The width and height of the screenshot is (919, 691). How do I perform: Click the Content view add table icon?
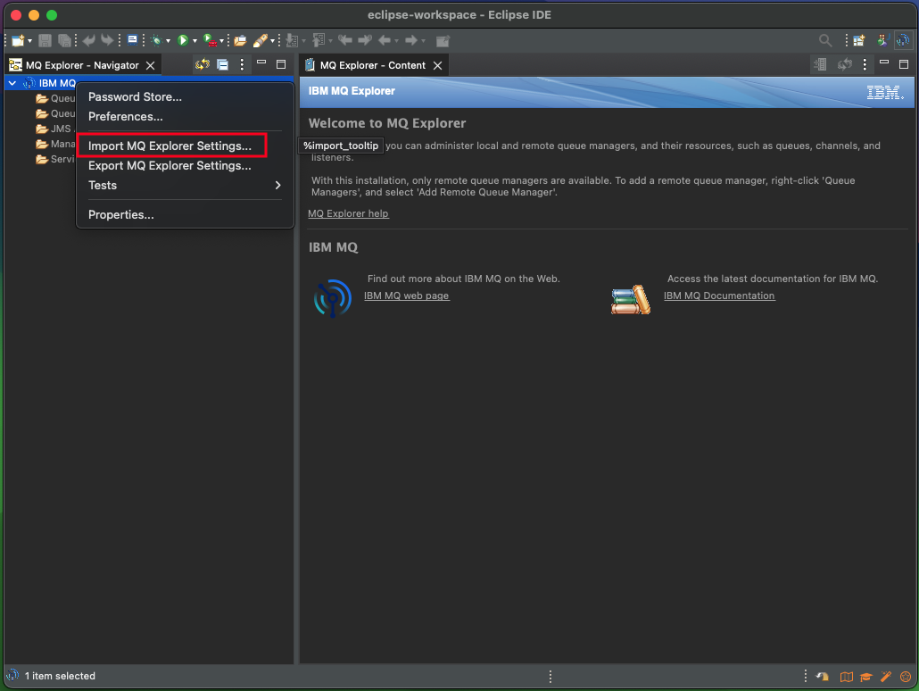click(821, 64)
